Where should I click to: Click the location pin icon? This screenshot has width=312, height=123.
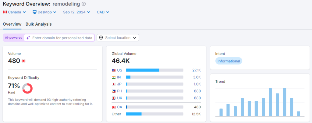101,38
